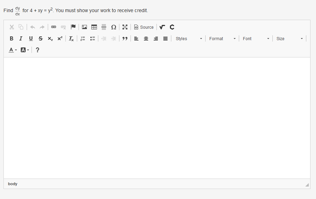Toggle superscript formatting

[60, 38]
